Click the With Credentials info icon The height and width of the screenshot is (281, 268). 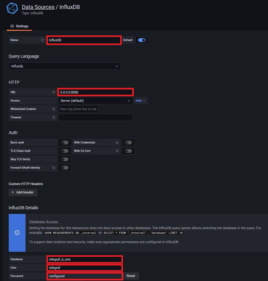[117, 143]
